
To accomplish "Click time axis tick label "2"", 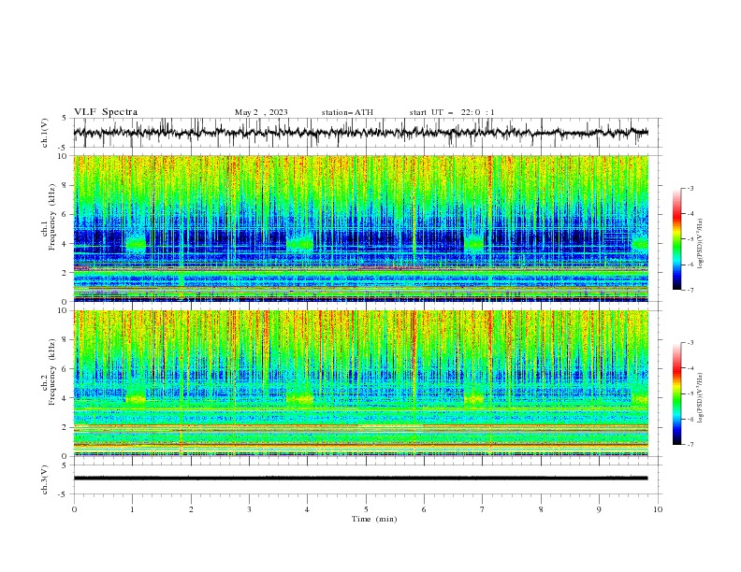I will [x=191, y=509].
